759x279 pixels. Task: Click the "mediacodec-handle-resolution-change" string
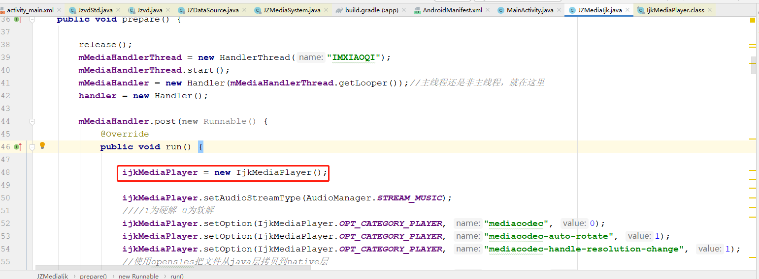(x=584, y=249)
